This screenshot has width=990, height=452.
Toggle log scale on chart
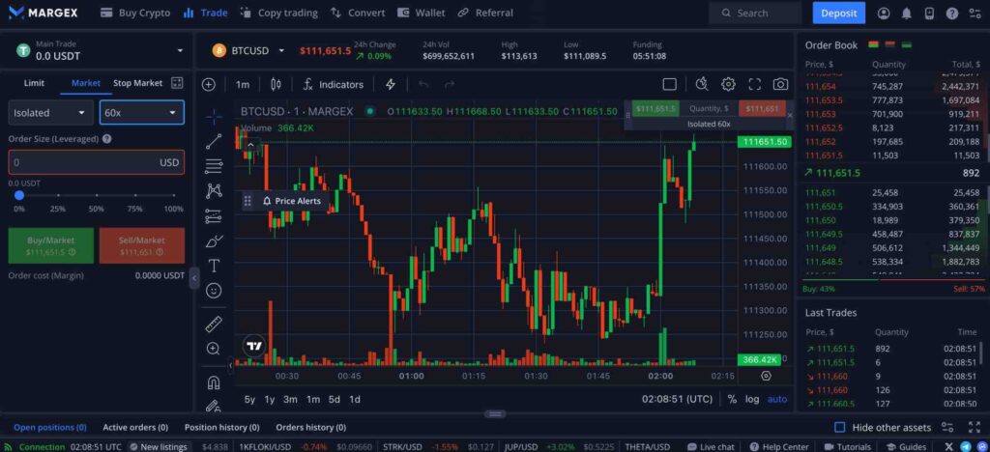pos(752,399)
